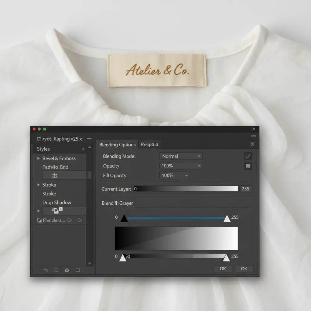Collapse the Styles section header arrow
The height and width of the screenshot is (311, 311).
83,149
